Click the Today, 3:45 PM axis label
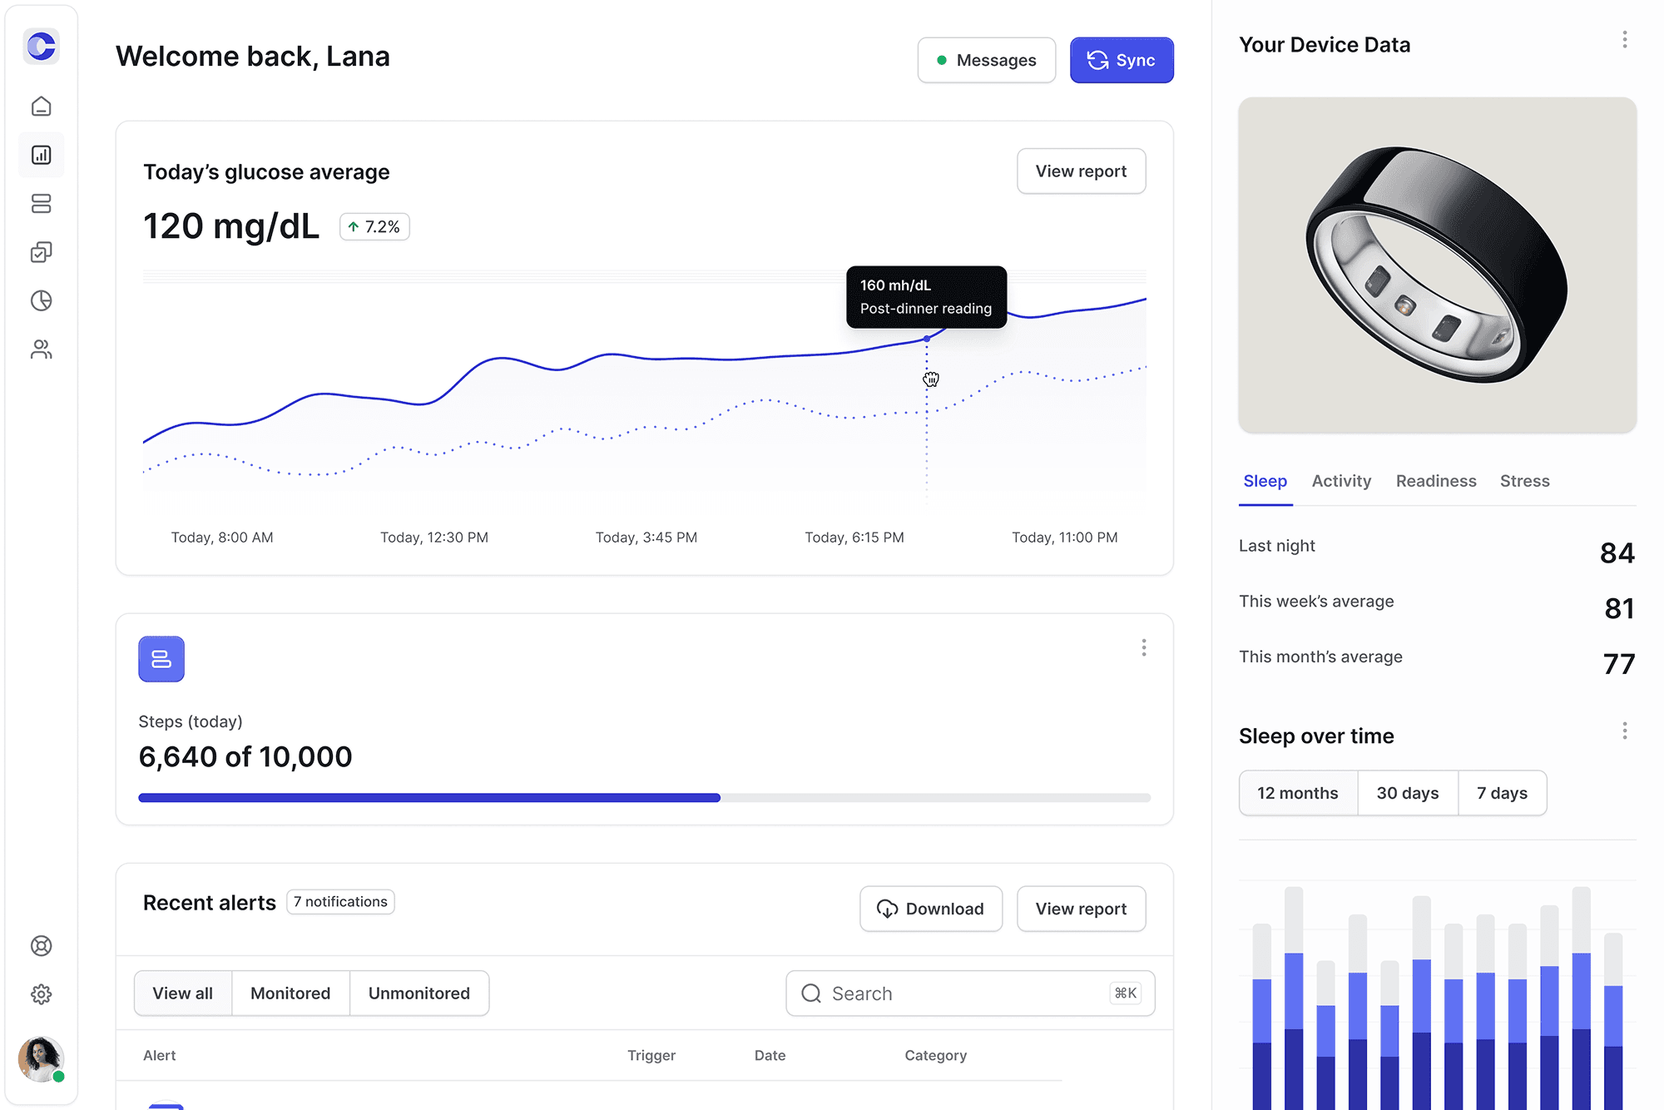The height and width of the screenshot is (1110, 1664). [x=646, y=538]
